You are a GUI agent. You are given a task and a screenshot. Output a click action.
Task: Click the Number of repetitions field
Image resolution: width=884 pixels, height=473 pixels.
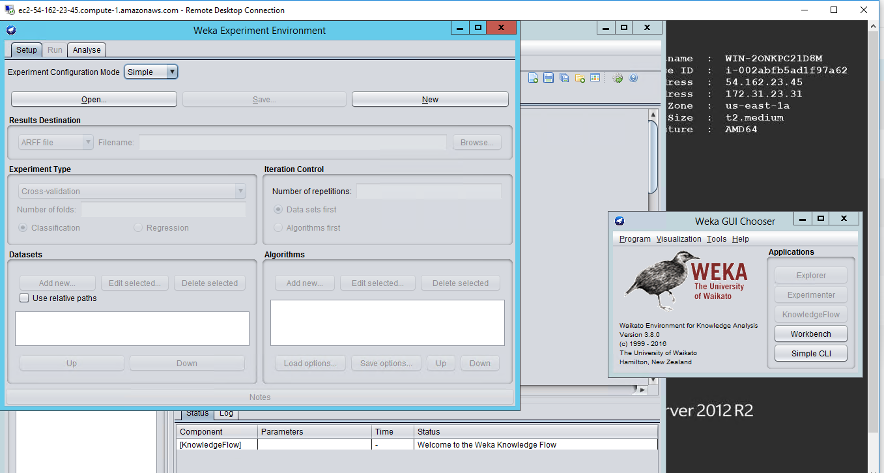click(x=429, y=192)
